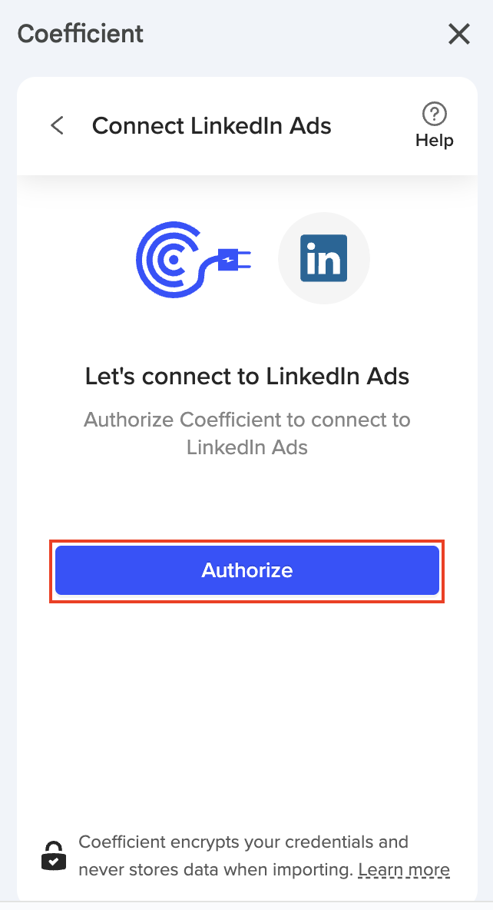Click the "Coefficient encrypts your credentials" text
Screen dimensions: 493x910
(x=243, y=842)
